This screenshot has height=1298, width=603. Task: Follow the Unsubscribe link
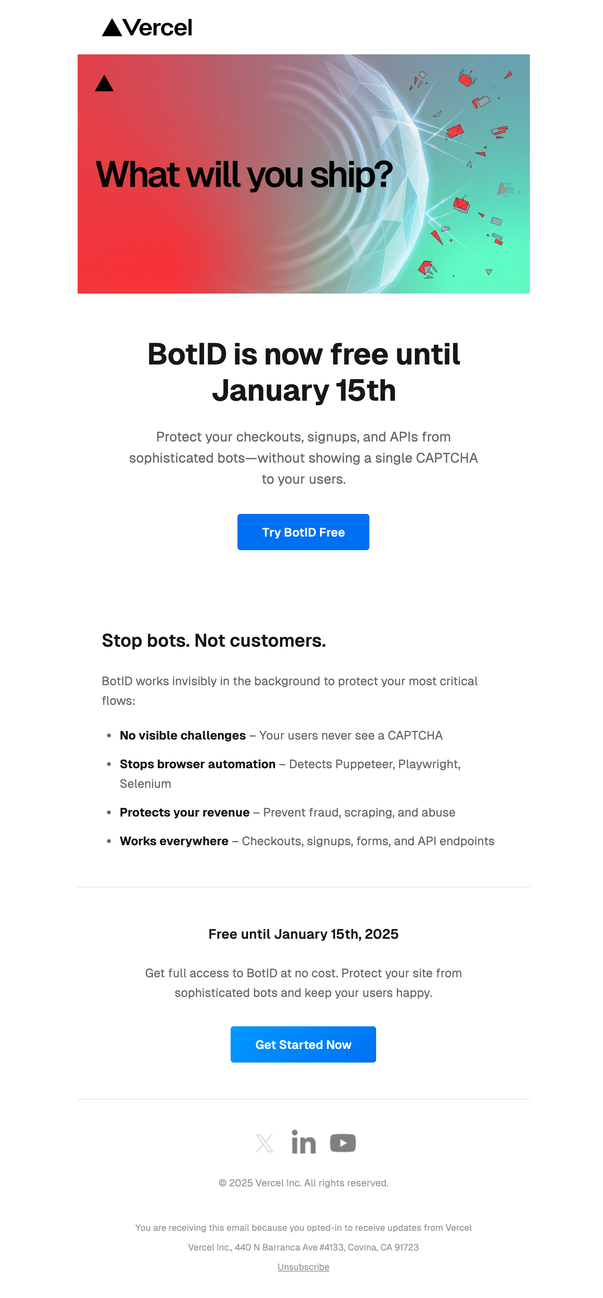click(303, 1267)
